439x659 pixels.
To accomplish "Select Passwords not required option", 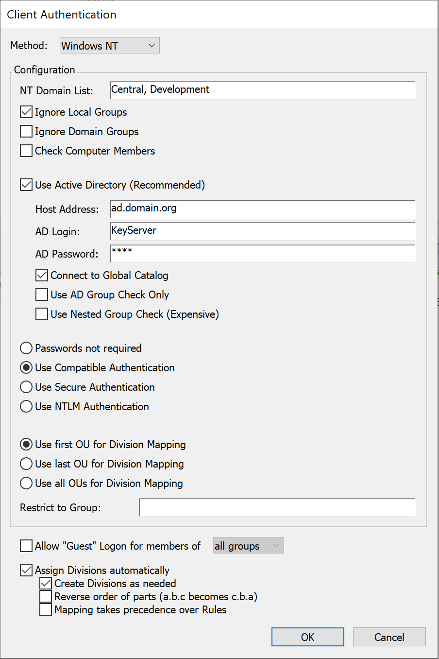I will [x=26, y=348].
